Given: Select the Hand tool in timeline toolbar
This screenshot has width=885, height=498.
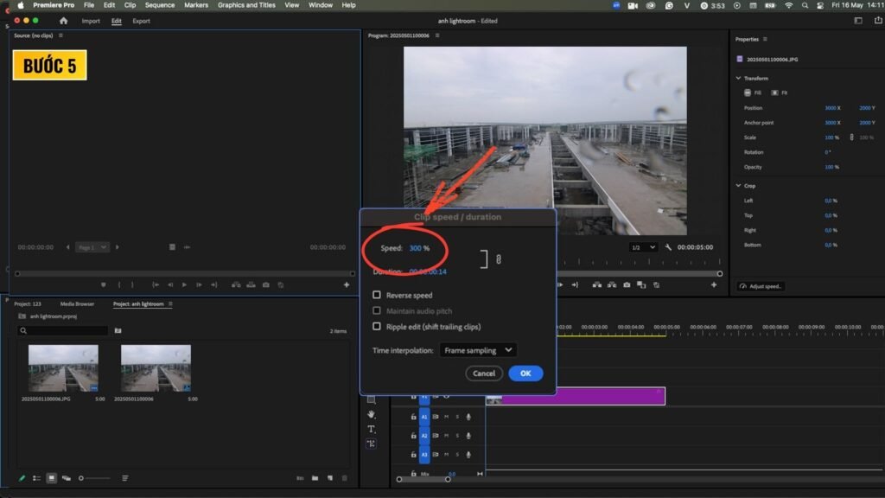Looking at the screenshot, I should tap(372, 414).
